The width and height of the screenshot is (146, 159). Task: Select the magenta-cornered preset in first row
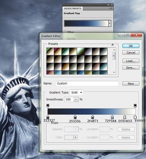point(58,51)
